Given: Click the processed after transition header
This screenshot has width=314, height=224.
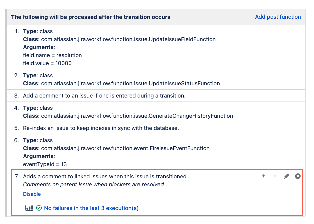Looking at the screenshot, I should [x=91, y=17].
